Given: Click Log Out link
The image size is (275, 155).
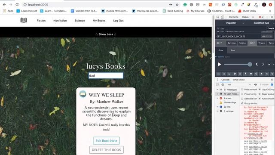Looking at the screenshot, I should tap(119, 21).
